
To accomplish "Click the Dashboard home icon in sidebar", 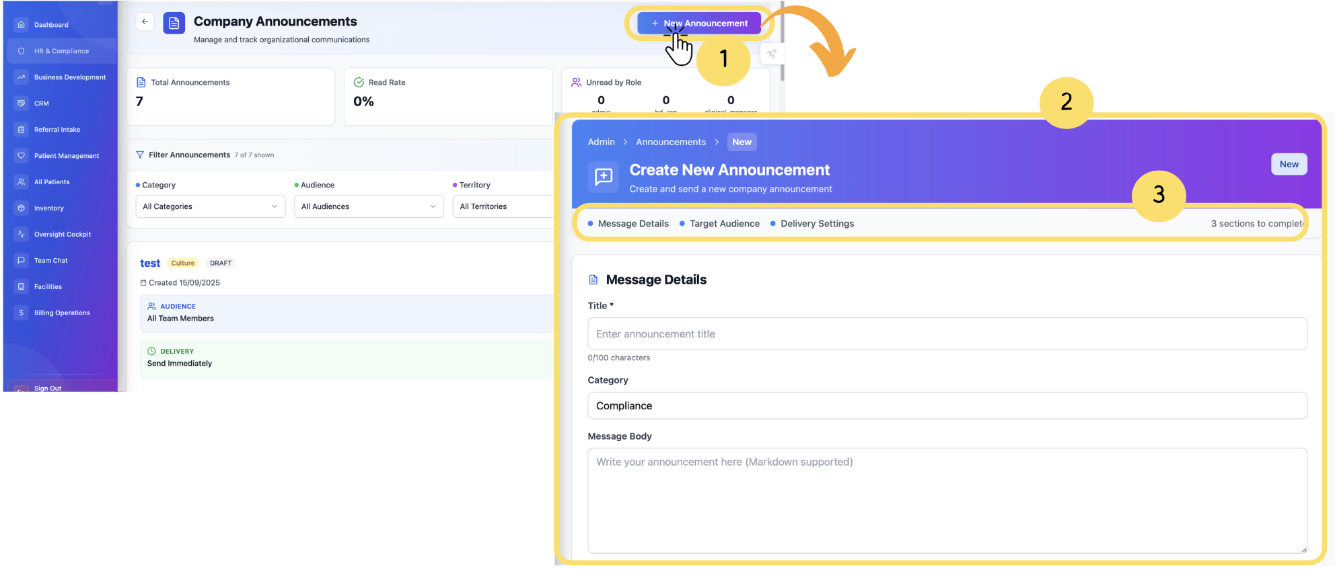I will (22, 25).
